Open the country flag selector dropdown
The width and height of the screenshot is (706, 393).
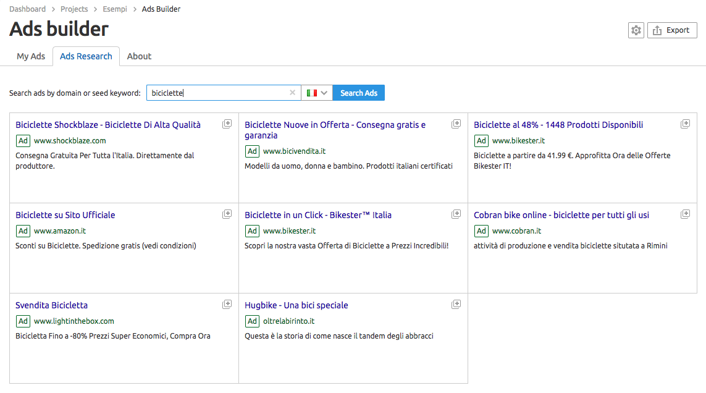[x=317, y=92]
